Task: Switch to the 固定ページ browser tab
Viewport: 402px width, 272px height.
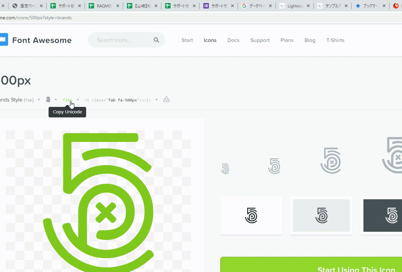Action: click(x=27, y=6)
